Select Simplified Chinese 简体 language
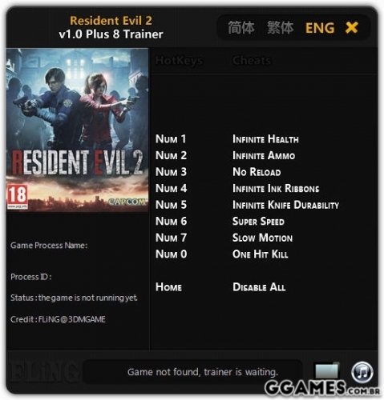 [x=241, y=28]
